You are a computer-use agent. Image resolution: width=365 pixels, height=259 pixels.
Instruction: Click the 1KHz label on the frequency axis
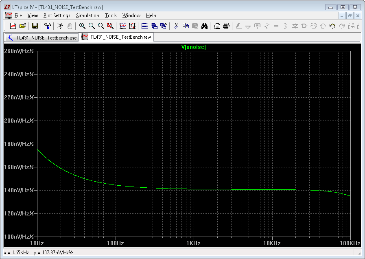click(194, 243)
